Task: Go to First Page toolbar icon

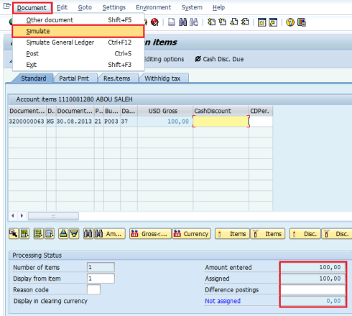Action: (211, 22)
